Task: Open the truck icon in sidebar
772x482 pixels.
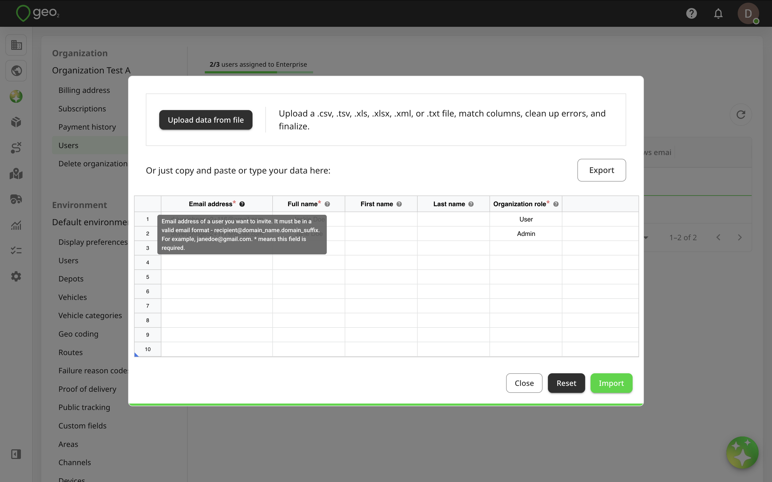Action: (16, 199)
